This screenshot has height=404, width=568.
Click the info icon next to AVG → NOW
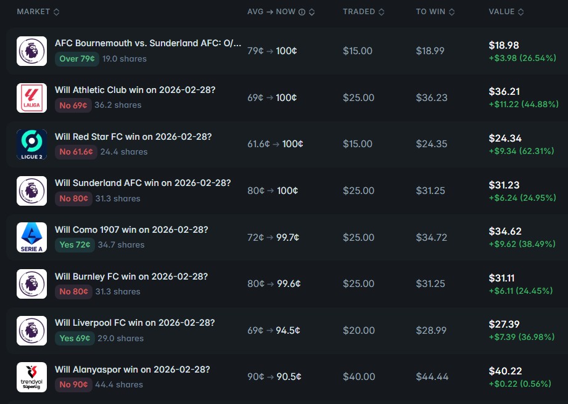(x=302, y=12)
